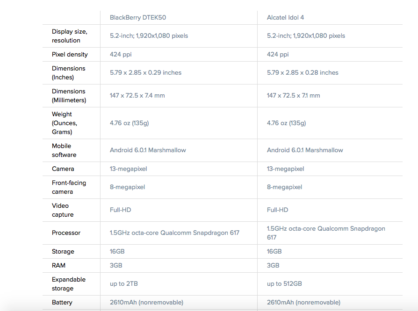Click the Alcatel Idol 4 column header
Viewport: 418px width, 311px height.
click(x=285, y=18)
